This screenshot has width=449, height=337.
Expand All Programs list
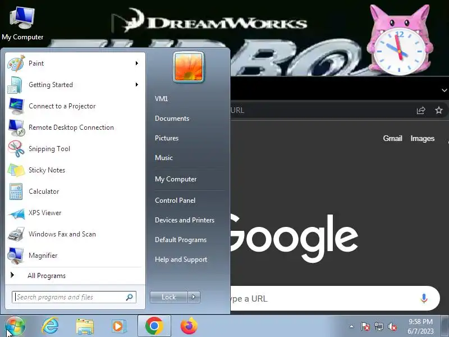[x=75, y=276]
